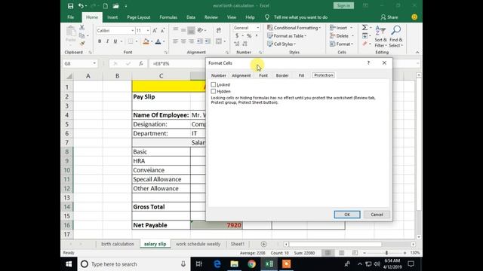483x271 pixels.
Task: Click the Font Color A icon
Action: (x=158, y=41)
